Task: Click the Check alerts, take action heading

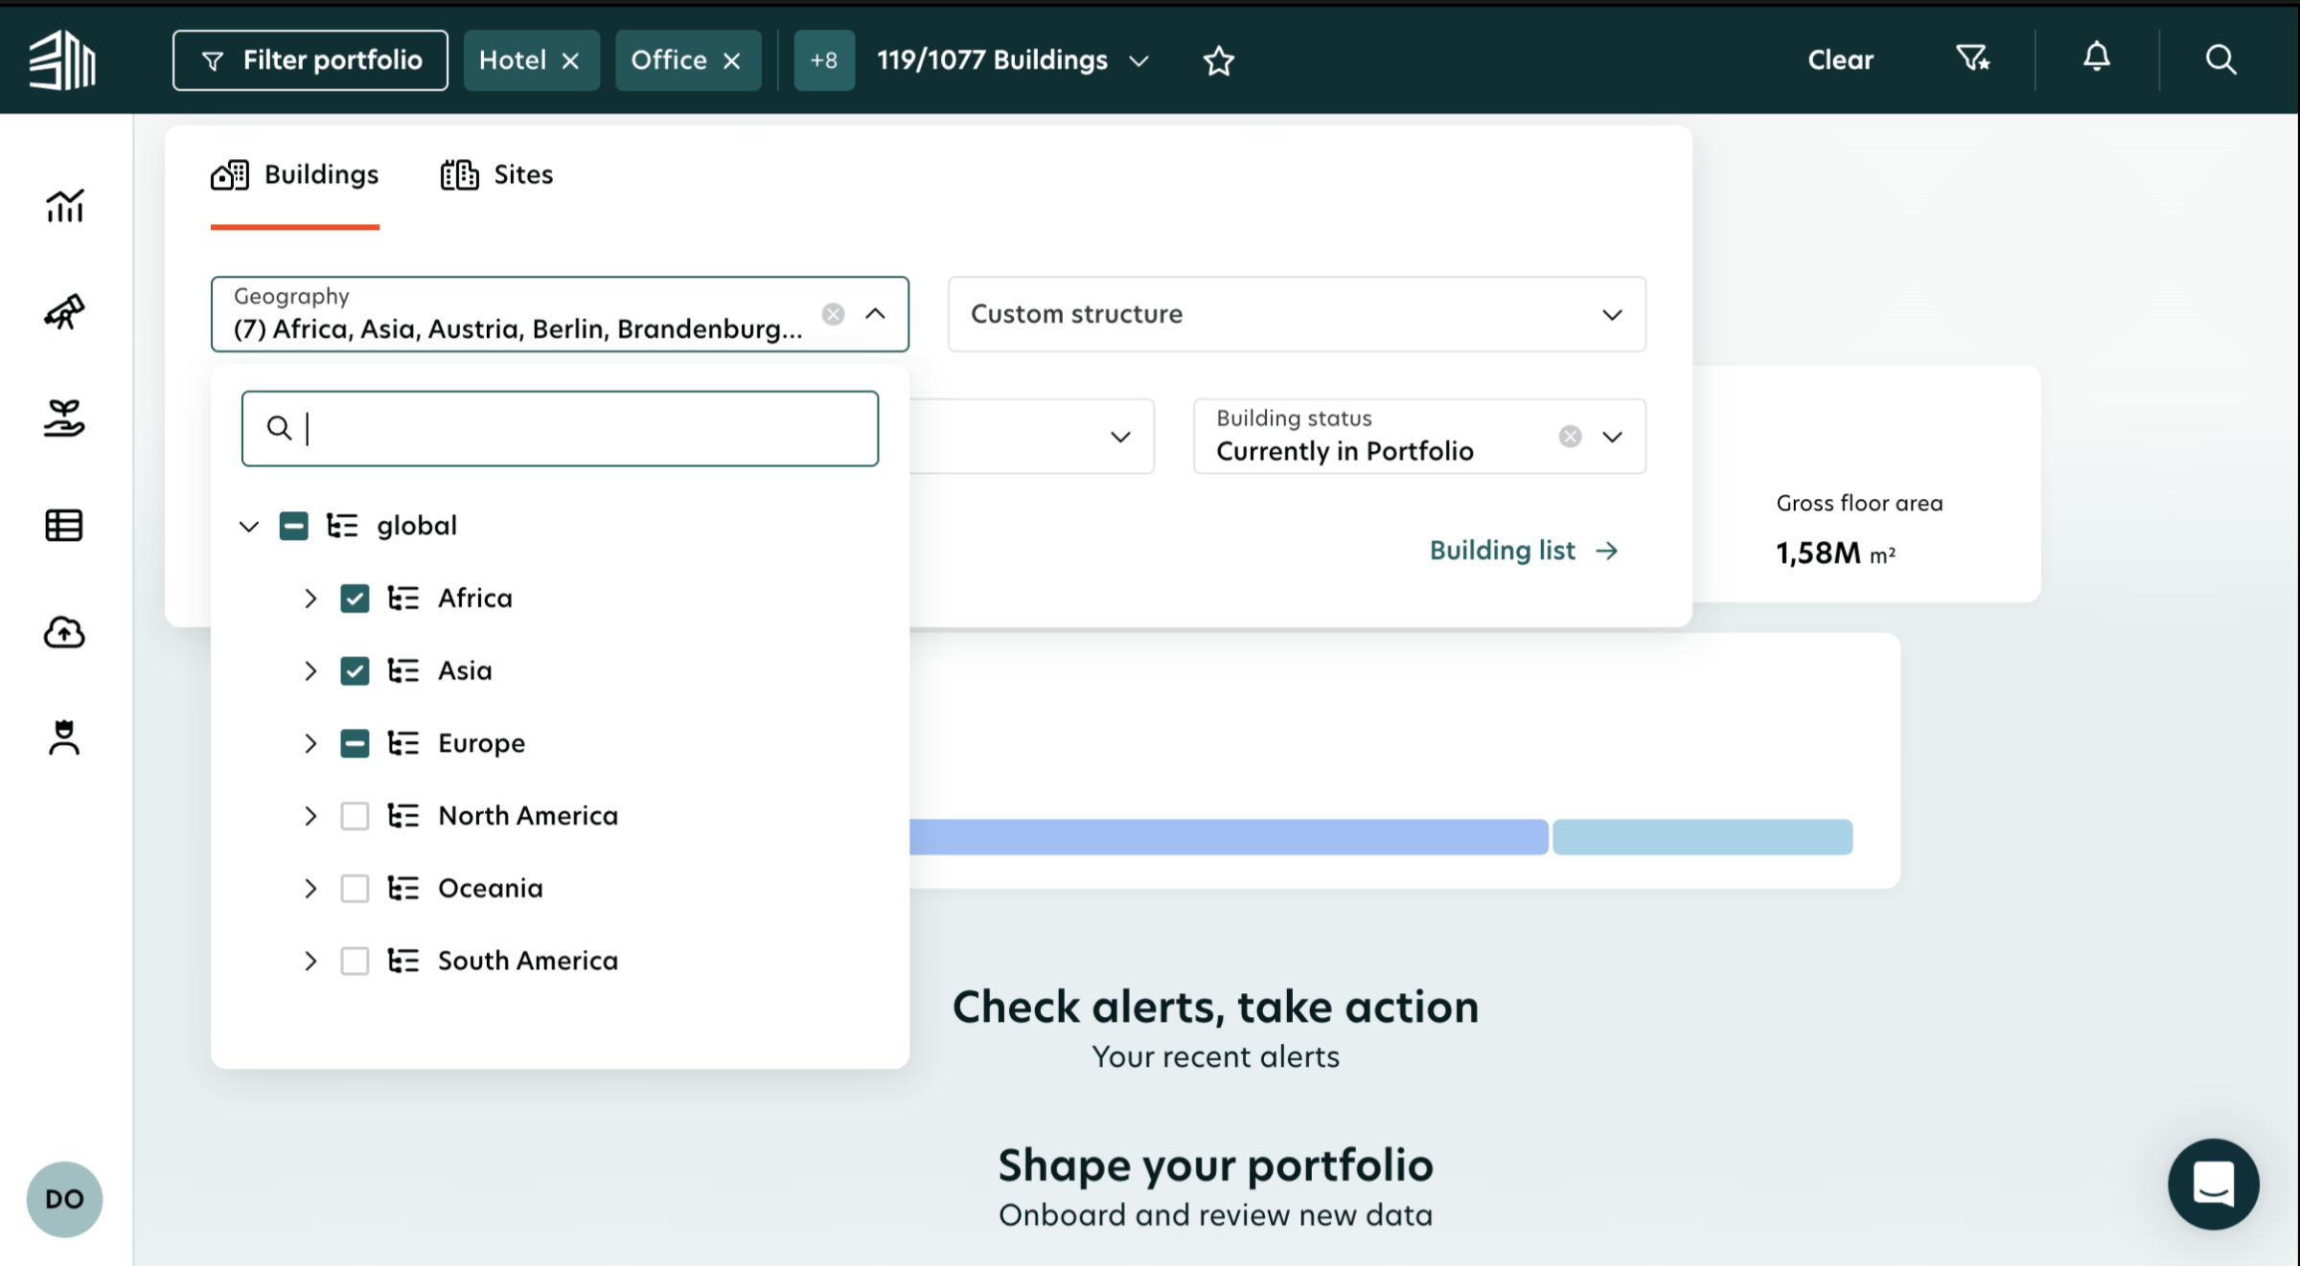Action: pos(1215,1007)
